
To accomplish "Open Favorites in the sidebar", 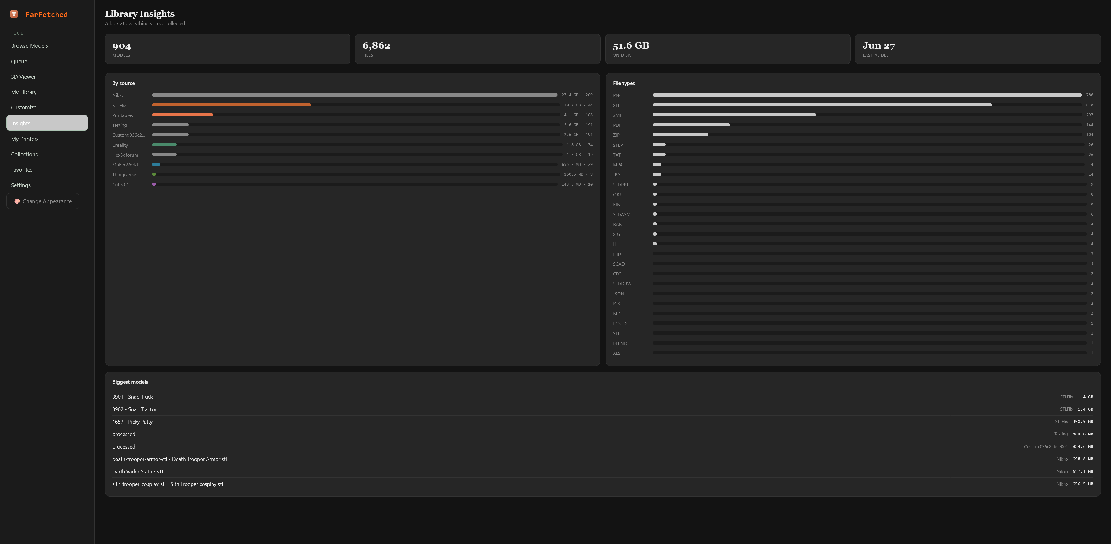I will click(47, 170).
